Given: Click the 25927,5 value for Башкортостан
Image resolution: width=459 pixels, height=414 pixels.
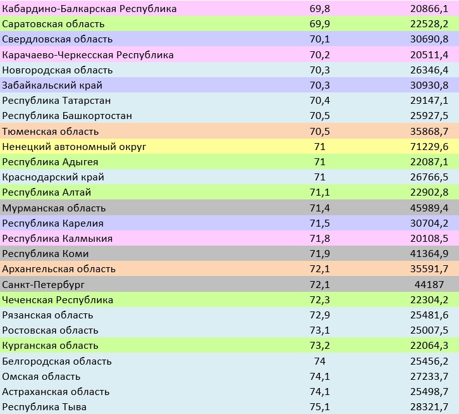Looking at the screenshot, I should click(428, 116).
